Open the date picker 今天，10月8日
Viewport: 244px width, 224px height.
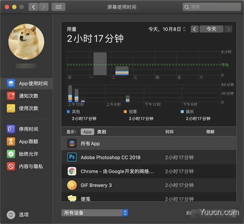tap(167, 29)
